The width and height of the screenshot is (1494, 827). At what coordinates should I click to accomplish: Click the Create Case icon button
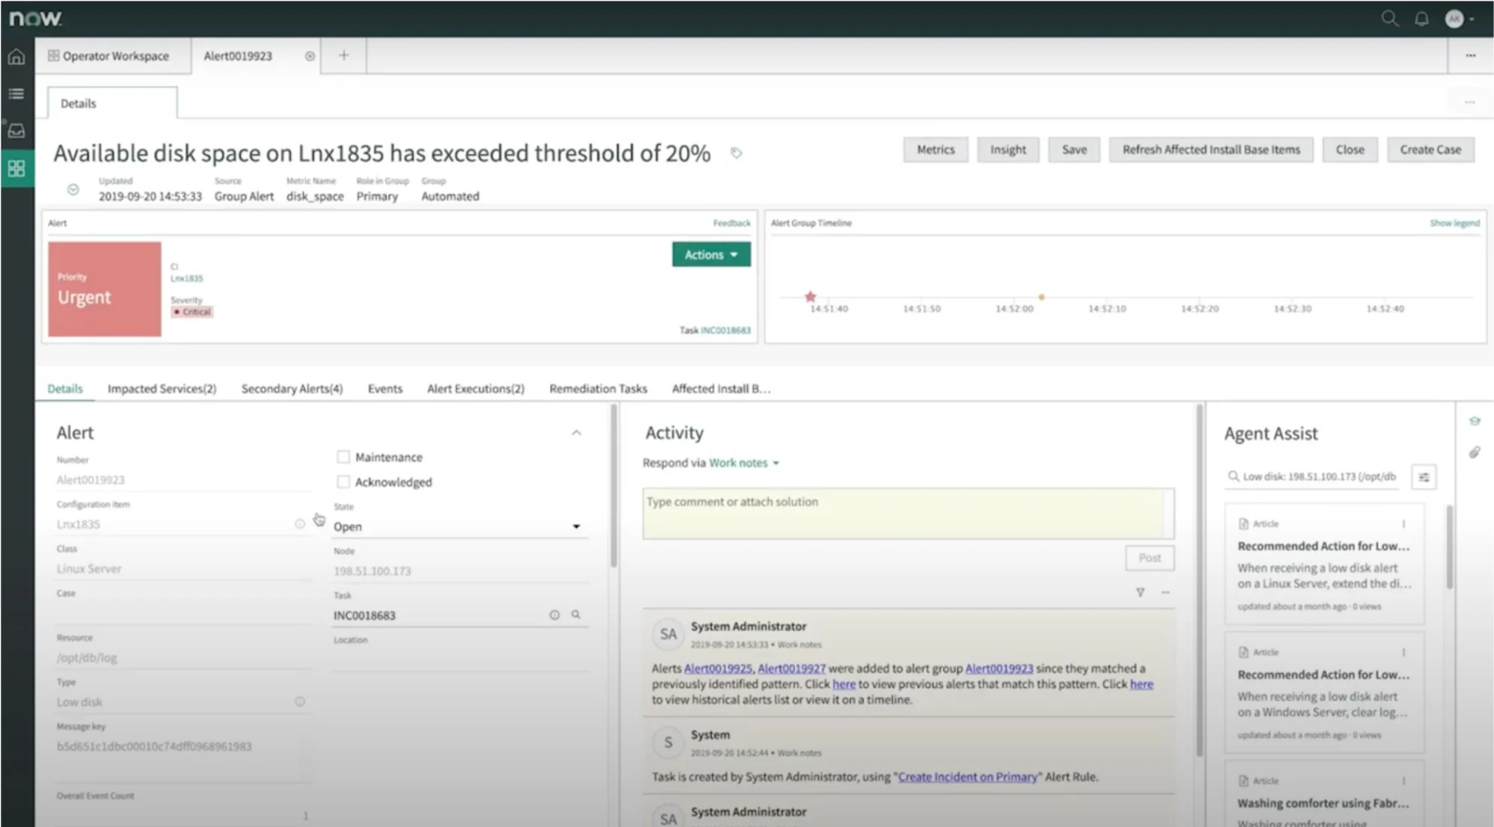tap(1431, 150)
